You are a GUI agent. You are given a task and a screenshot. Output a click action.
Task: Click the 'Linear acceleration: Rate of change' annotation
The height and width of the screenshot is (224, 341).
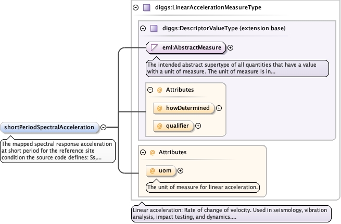coord(231,214)
